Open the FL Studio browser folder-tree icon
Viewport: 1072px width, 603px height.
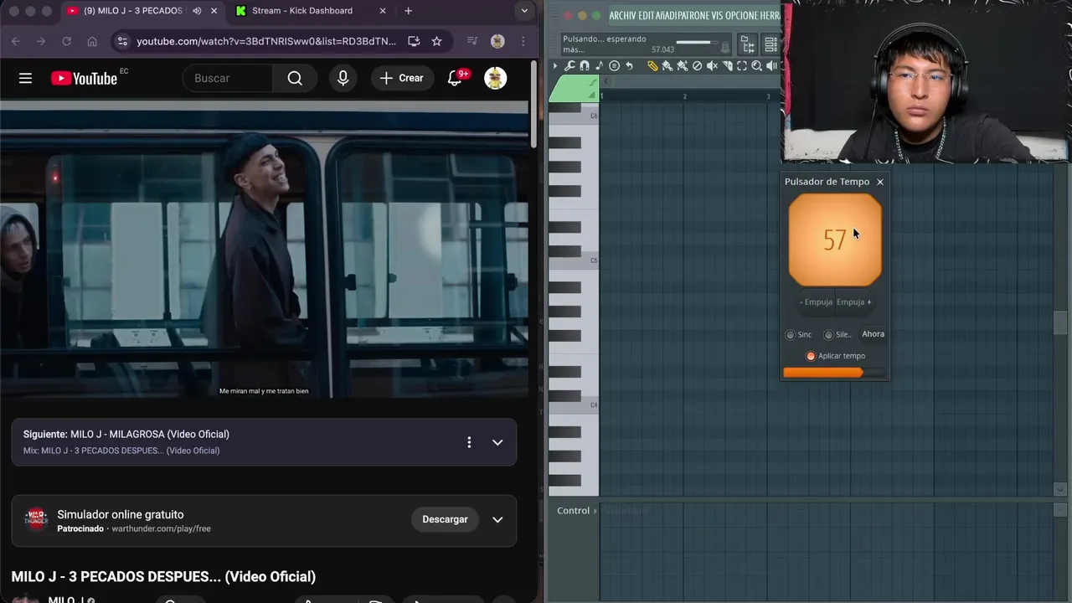click(748, 46)
